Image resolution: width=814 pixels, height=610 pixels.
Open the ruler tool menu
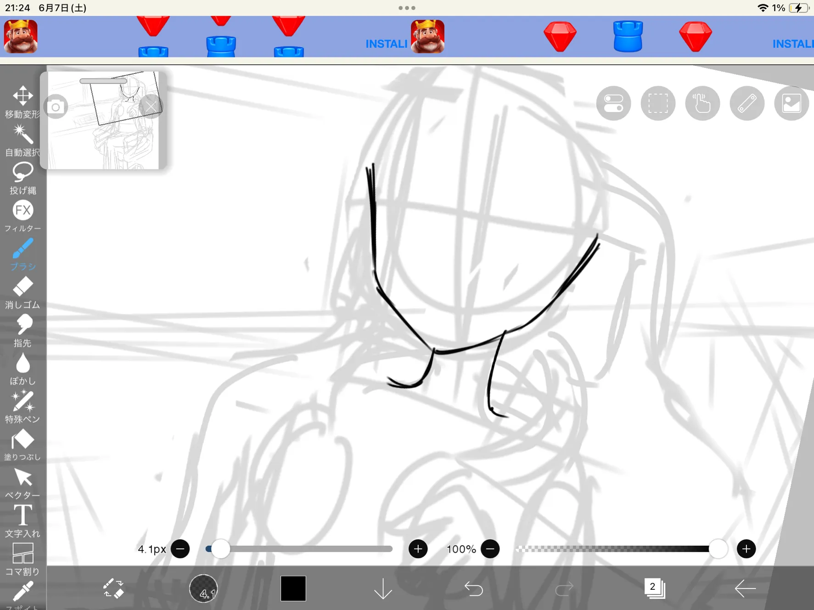(x=747, y=103)
